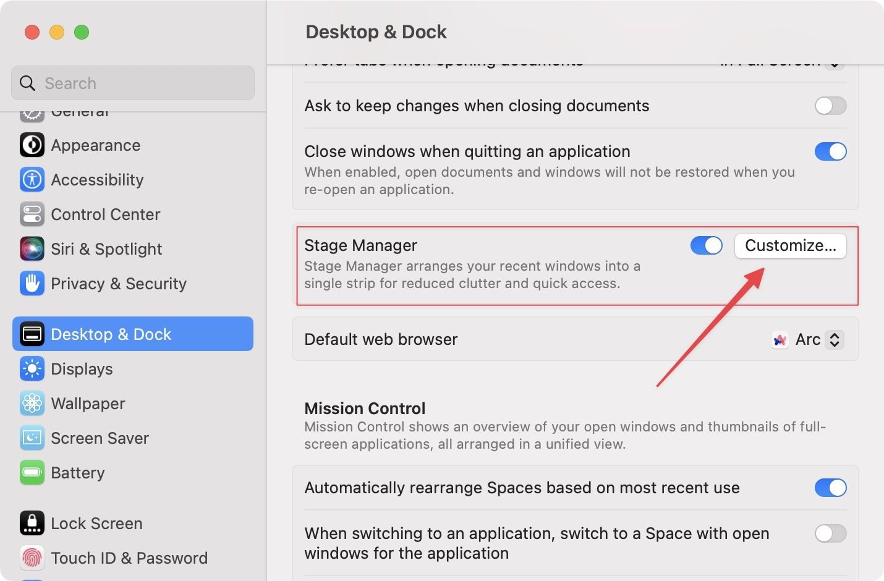Click the Displays sun icon

coord(32,369)
